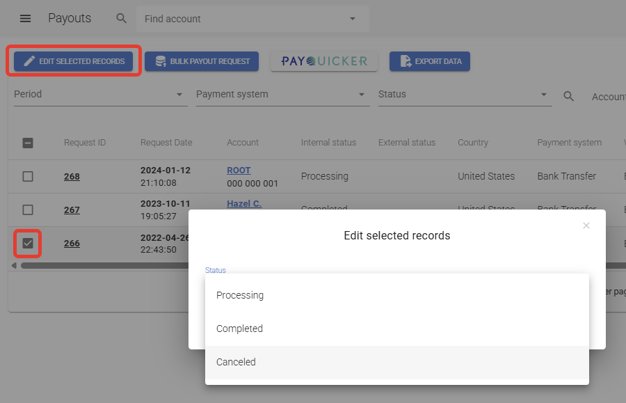Viewport: 626px width, 403px height.
Task: Open the ROOT account link
Action: 239,171
